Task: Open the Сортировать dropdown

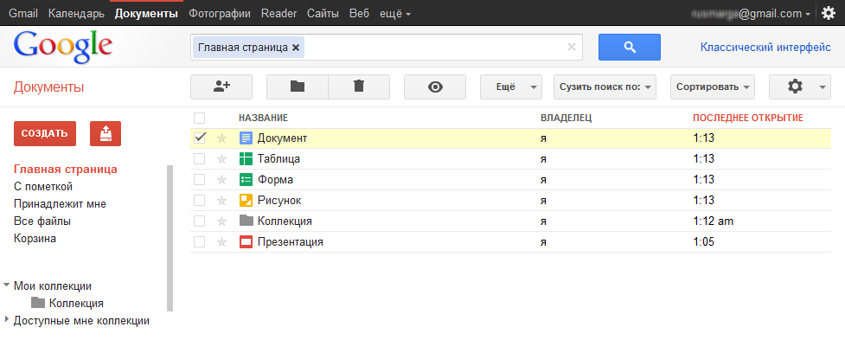Action: (713, 87)
